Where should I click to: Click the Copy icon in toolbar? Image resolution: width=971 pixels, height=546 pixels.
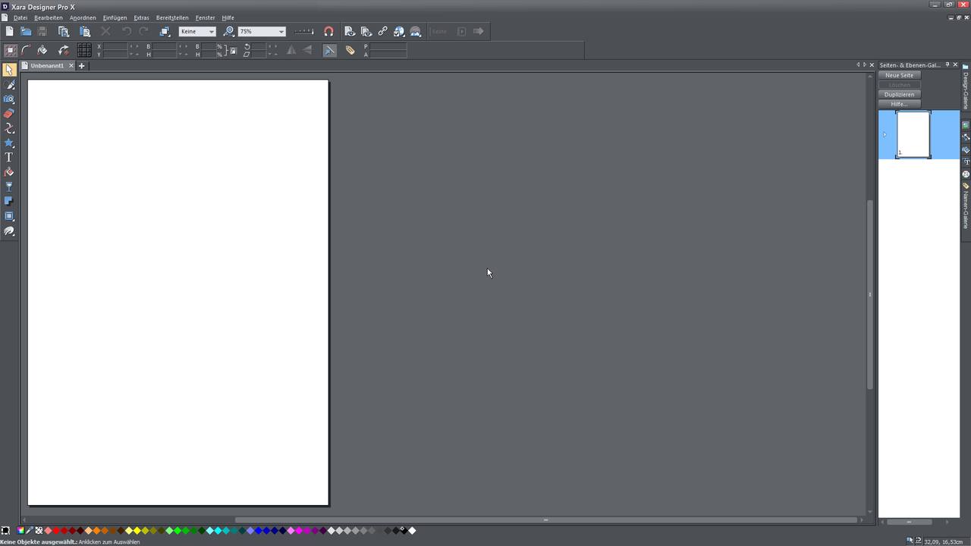[x=64, y=31]
